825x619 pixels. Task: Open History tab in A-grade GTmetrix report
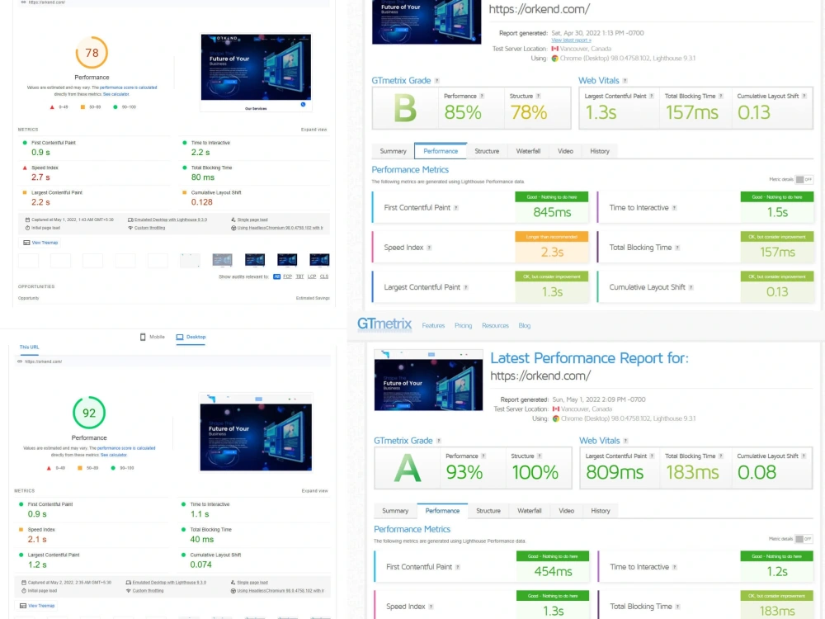coord(601,511)
